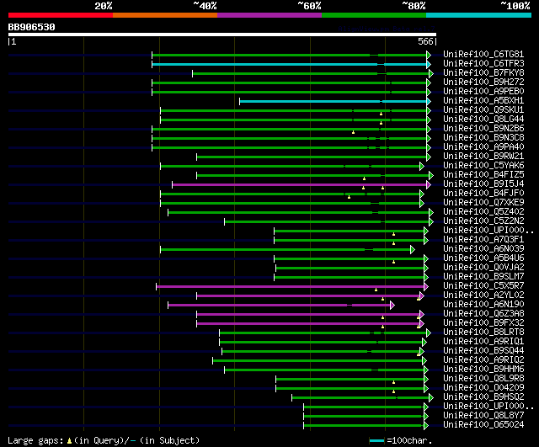Viewport: 539px width, 447px height.
Task: Open the UniRef100_A9PEB0 entry
Action: tap(483, 92)
